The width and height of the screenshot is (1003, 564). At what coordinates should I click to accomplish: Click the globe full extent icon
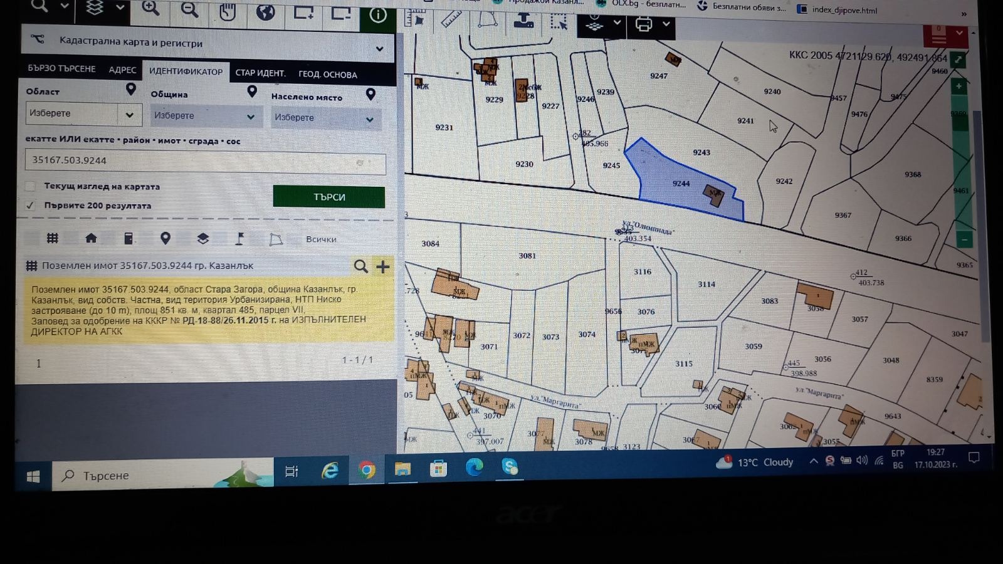pyautogui.click(x=265, y=12)
